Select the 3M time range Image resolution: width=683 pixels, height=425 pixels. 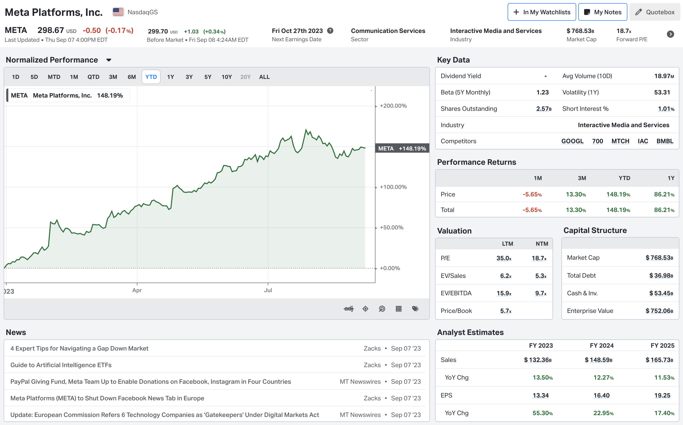coord(113,77)
